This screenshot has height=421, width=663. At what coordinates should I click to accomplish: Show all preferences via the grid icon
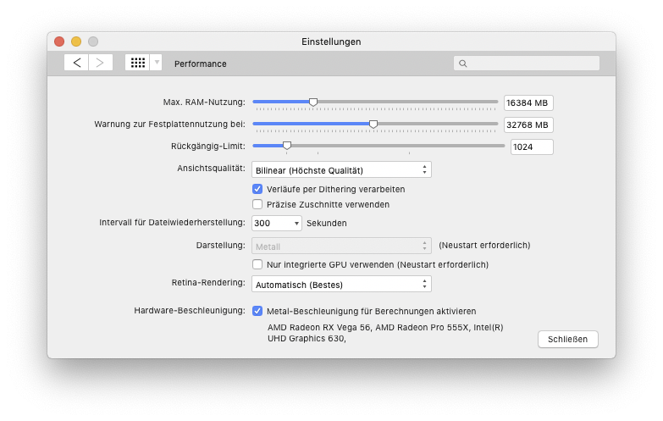137,63
